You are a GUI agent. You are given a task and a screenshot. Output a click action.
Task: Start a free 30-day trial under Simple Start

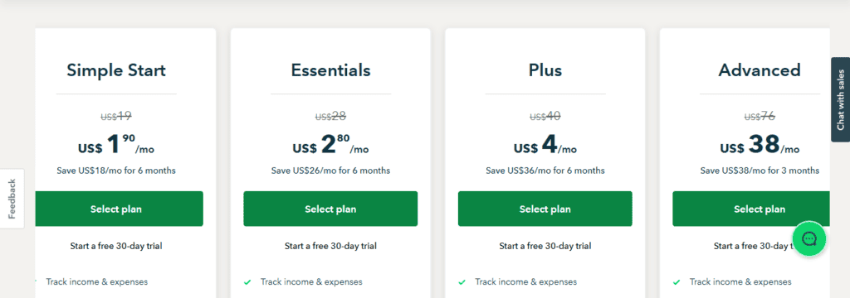pyautogui.click(x=116, y=246)
